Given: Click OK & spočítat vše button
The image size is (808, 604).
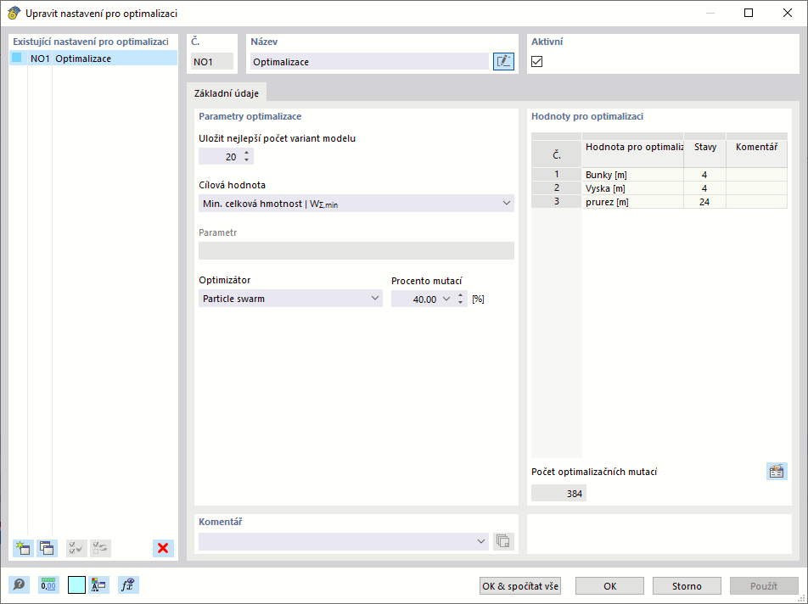Looking at the screenshot, I should click(x=520, y=586).
